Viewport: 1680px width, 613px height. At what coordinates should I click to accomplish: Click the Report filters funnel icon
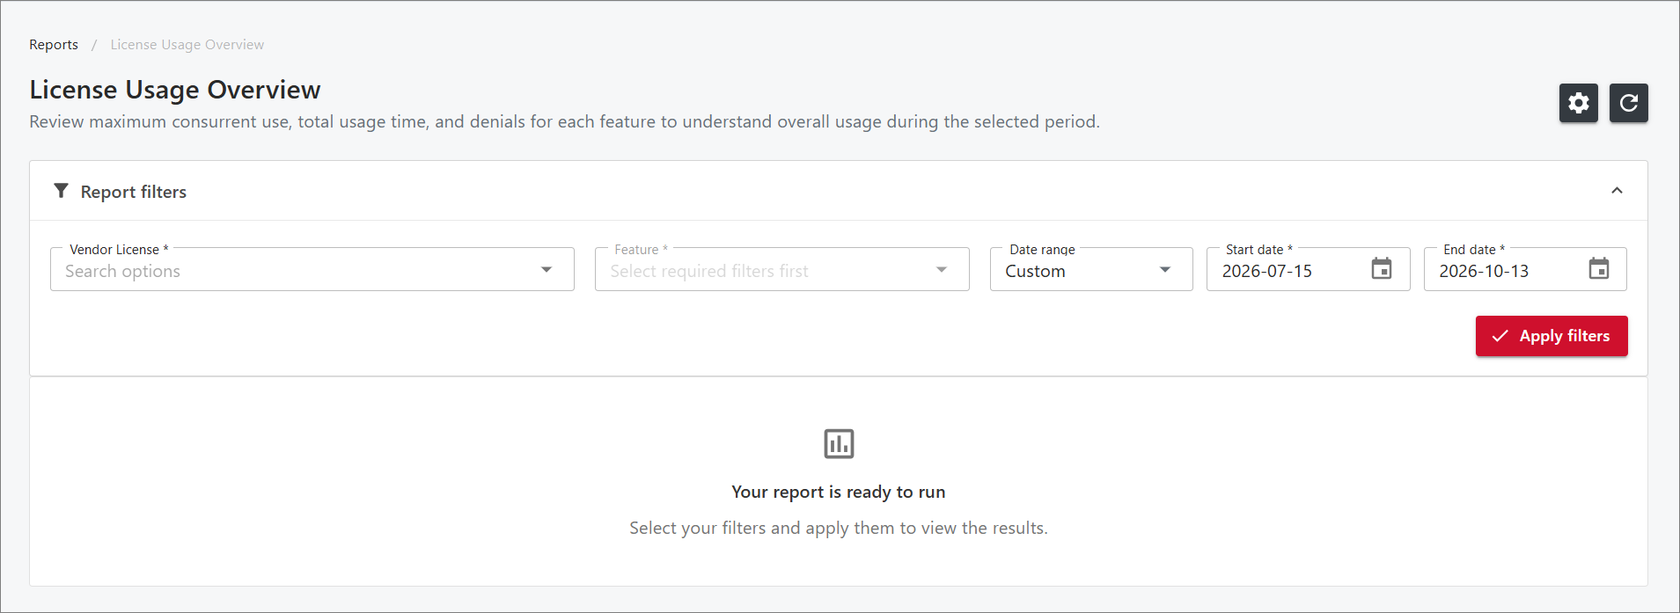click(x=61, y=191)
